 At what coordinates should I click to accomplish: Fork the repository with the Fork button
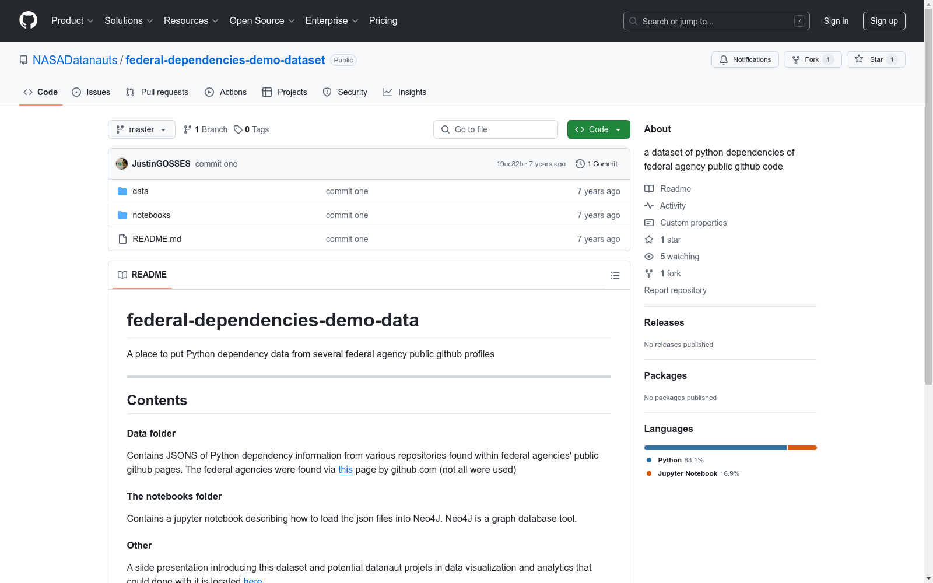[x=812, y=59]
